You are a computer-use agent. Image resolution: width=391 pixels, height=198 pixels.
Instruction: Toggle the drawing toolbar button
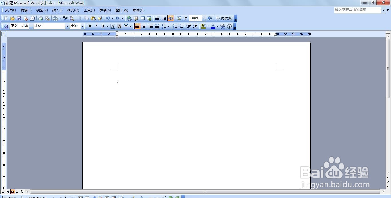click(x=171, y=18)
